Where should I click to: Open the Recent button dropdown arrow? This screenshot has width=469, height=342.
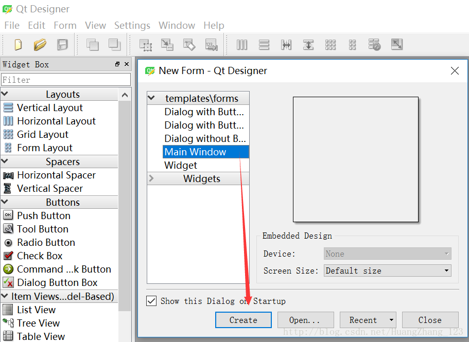(391, 320)
